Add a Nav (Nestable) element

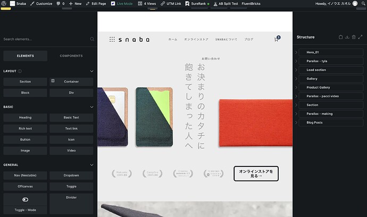26,175
